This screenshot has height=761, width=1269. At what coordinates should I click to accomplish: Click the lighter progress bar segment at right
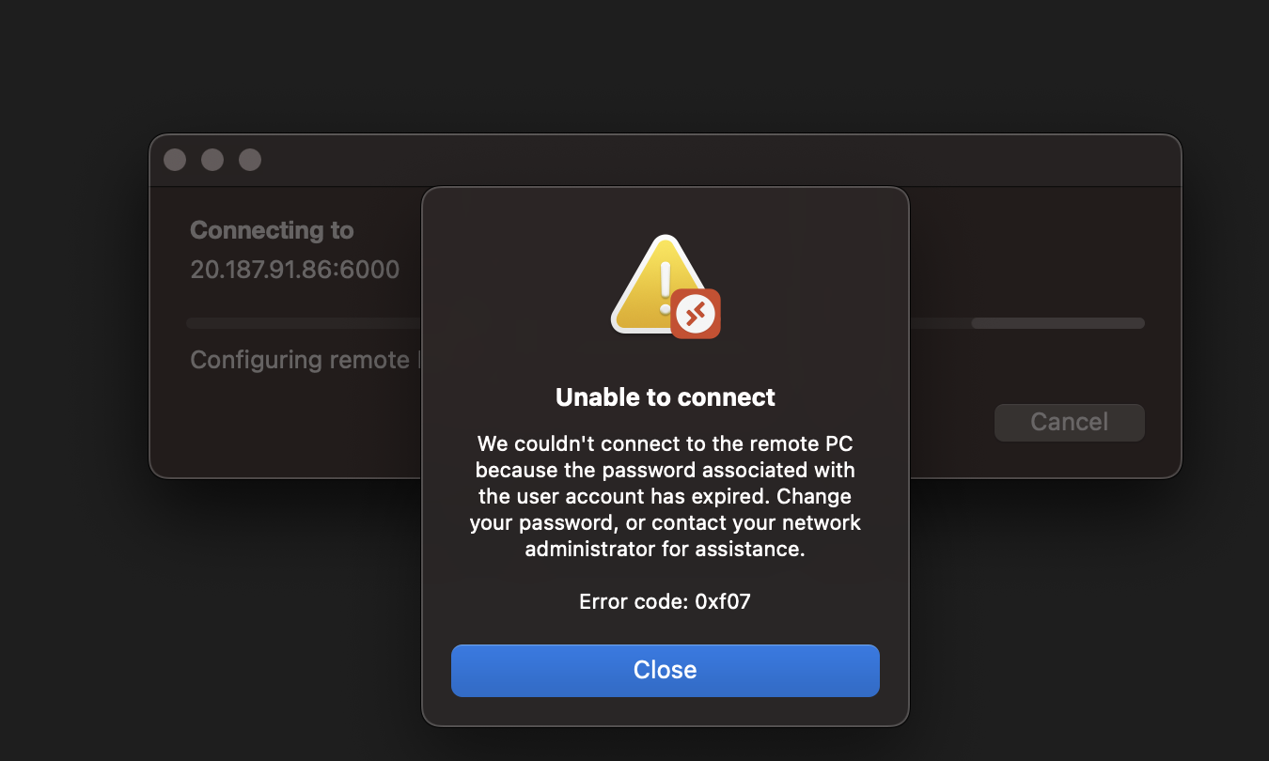coord(1057,323)
